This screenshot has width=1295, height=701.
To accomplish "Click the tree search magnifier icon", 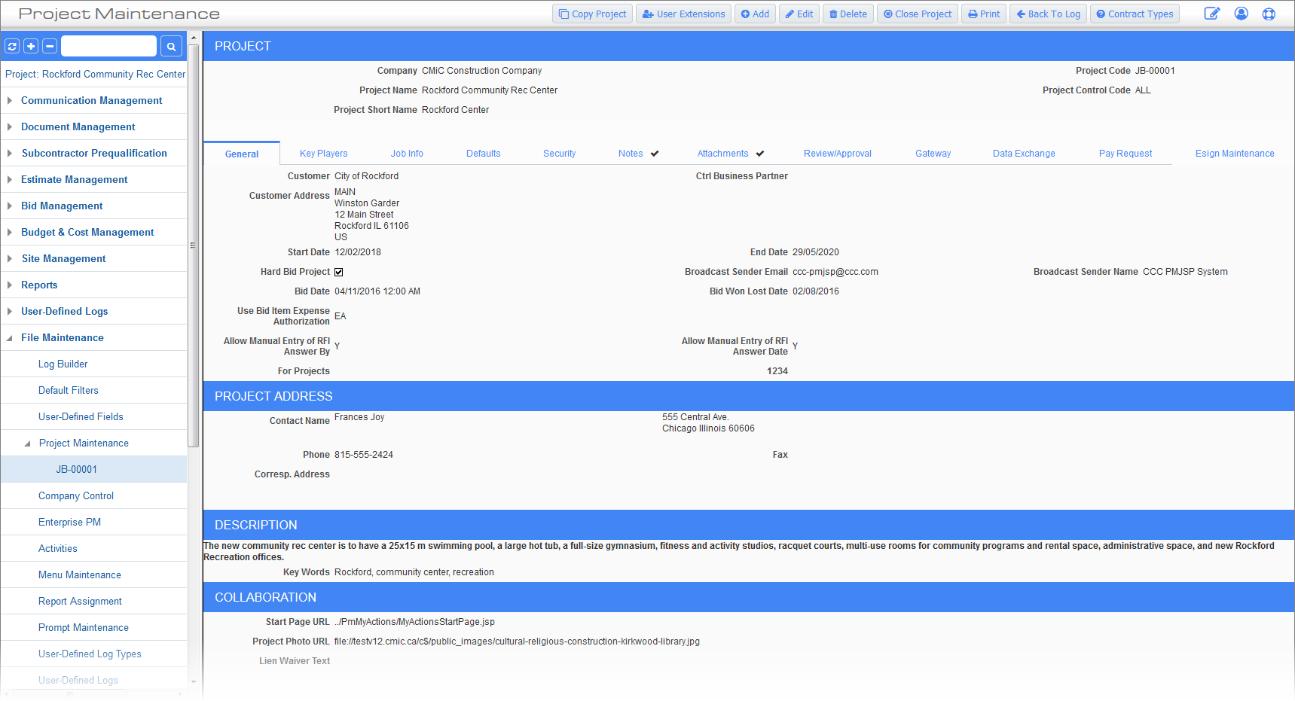I will click(171, 46).
